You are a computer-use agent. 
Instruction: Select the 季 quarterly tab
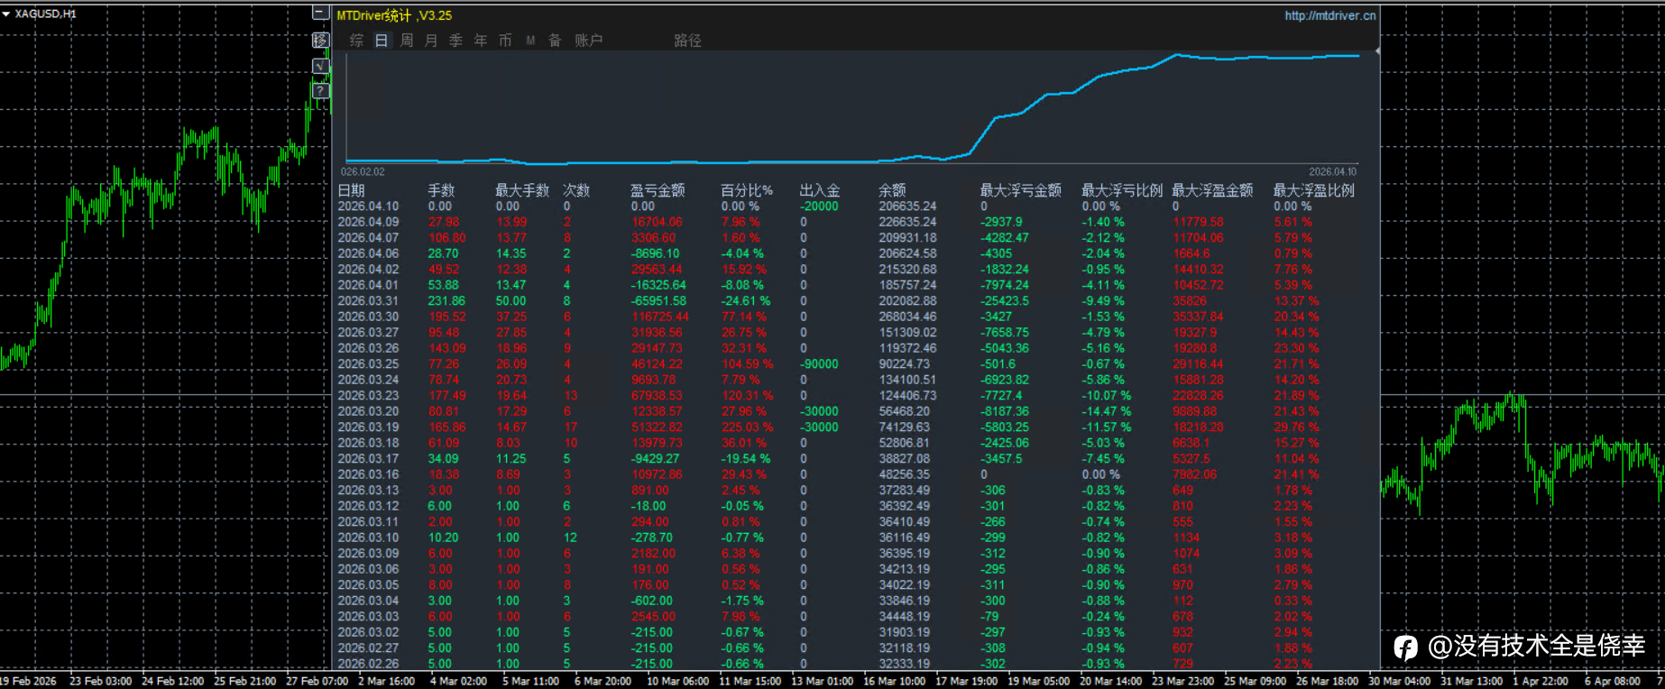455,41
